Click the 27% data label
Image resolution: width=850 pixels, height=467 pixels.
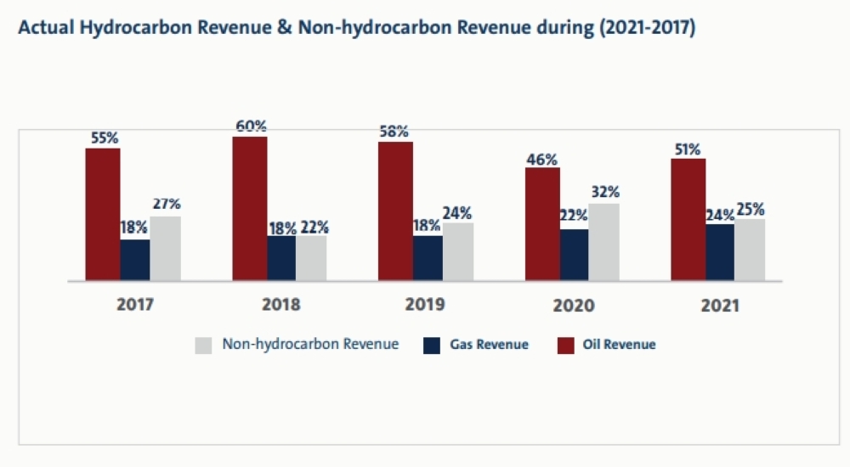tap(167, 205)
